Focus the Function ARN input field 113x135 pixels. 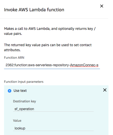tap(52, 65)
